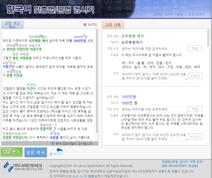The image size is (212, 178).
Task: Select highlighted error 편의점 이었지만 처음으로
Action: (24, 49)
